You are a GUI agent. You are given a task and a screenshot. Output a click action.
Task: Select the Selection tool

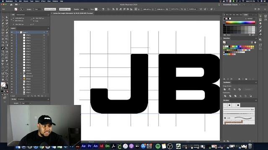(3, 17)
